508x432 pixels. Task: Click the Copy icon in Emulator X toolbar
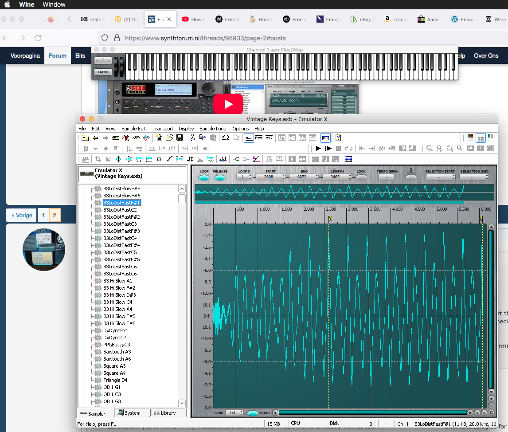(x=203, y=138)
